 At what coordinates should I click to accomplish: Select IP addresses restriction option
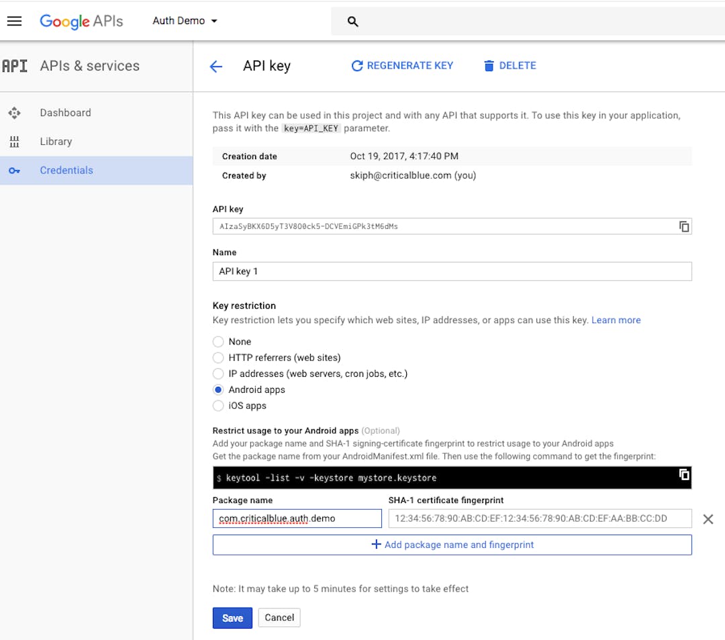coord(218,374)
